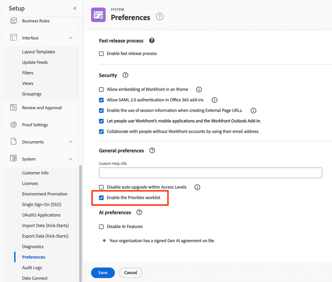Viewport: 332px width, 282px height.
Task: Uncheck Collaborate with people without Workfront accounts
Action: pyautogui.click(x=101, y=132)
